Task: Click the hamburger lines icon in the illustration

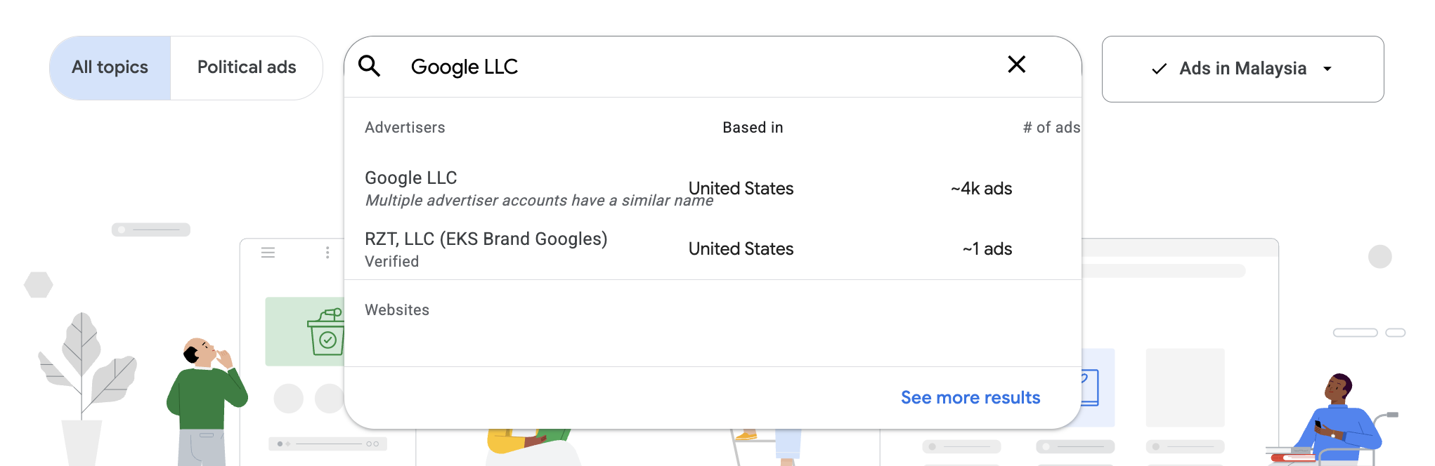Action: click(x=268, y=253)
